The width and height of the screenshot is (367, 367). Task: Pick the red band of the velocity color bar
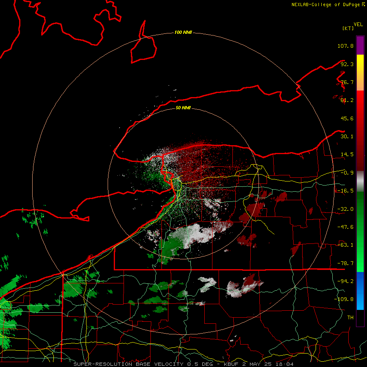pos(360,130)
